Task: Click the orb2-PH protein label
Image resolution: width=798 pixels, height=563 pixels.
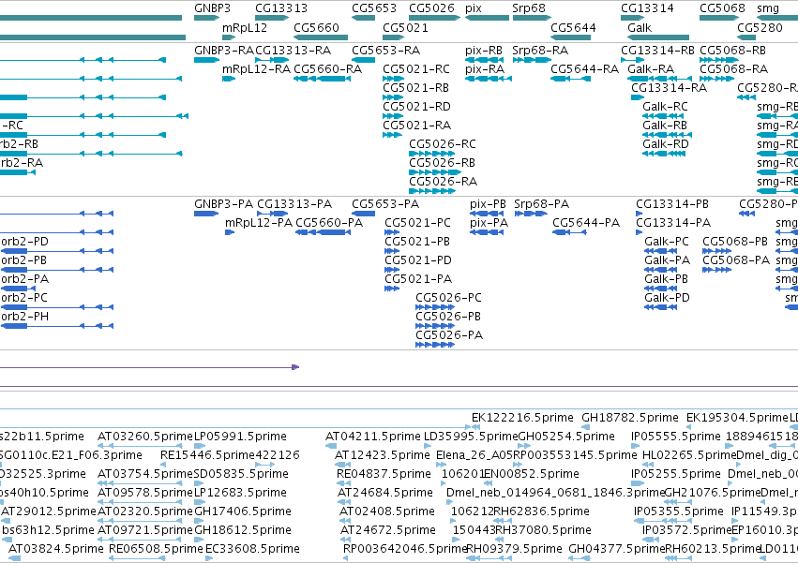Action: click(x=25, y=317)
